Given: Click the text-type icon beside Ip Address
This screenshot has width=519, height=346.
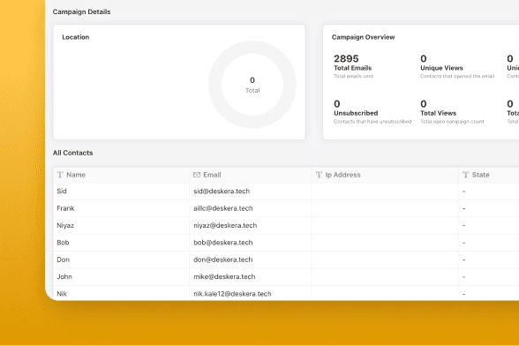Looking at the screenshot, I should tap(319, 175).
